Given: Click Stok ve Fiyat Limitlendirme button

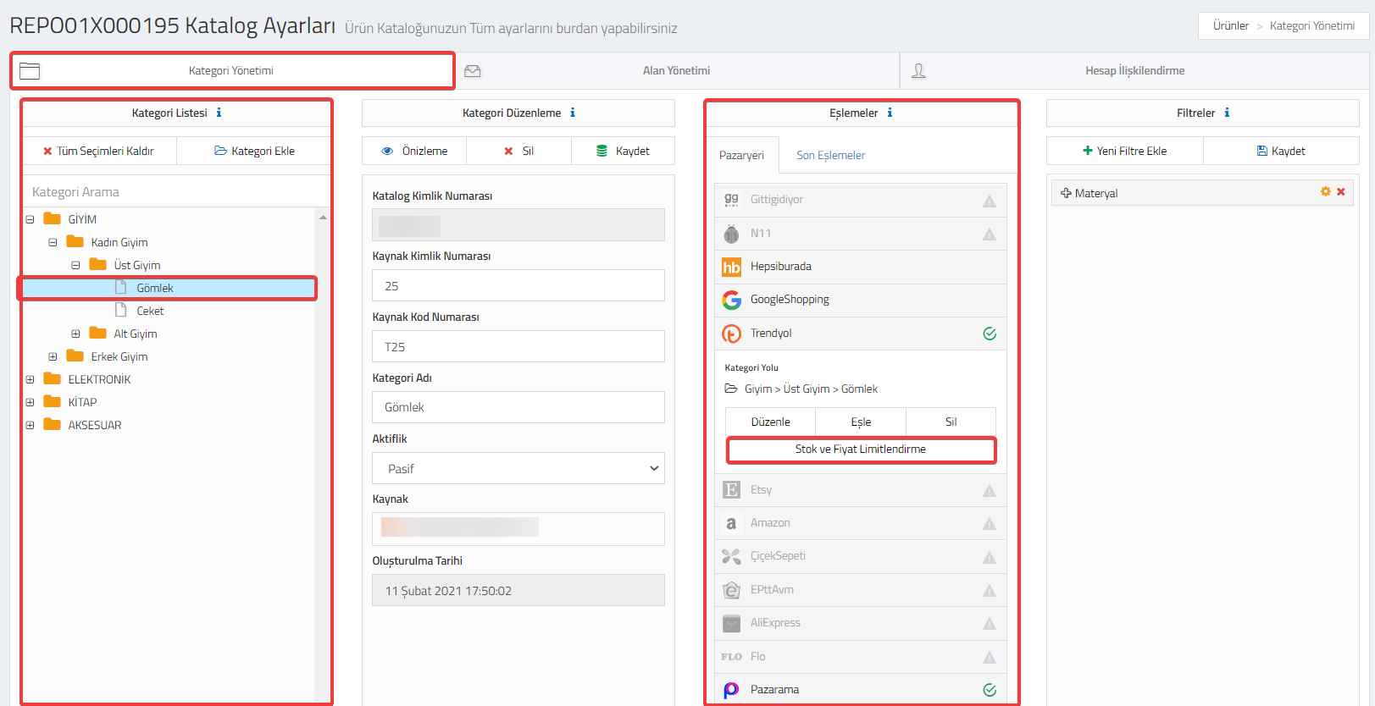Looking at the screenshot, I should click(x=861, y=450).
